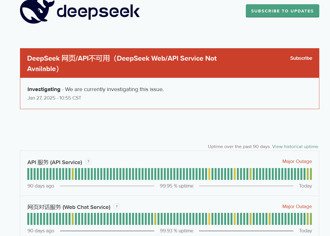Click the 99.95 % uptime text
330x236 pixels.
[176, 186]
